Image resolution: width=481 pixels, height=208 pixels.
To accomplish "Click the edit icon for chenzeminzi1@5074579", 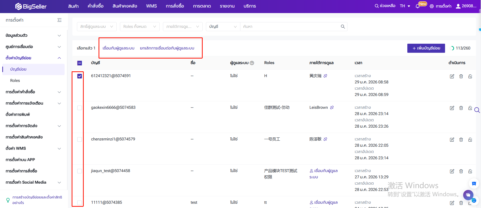I will [452, 140].
